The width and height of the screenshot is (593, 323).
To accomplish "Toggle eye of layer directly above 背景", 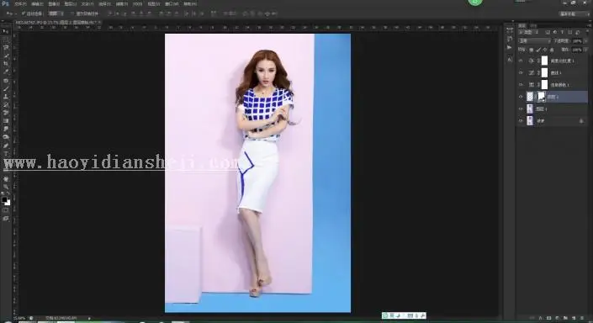I will tap(521, 109).
